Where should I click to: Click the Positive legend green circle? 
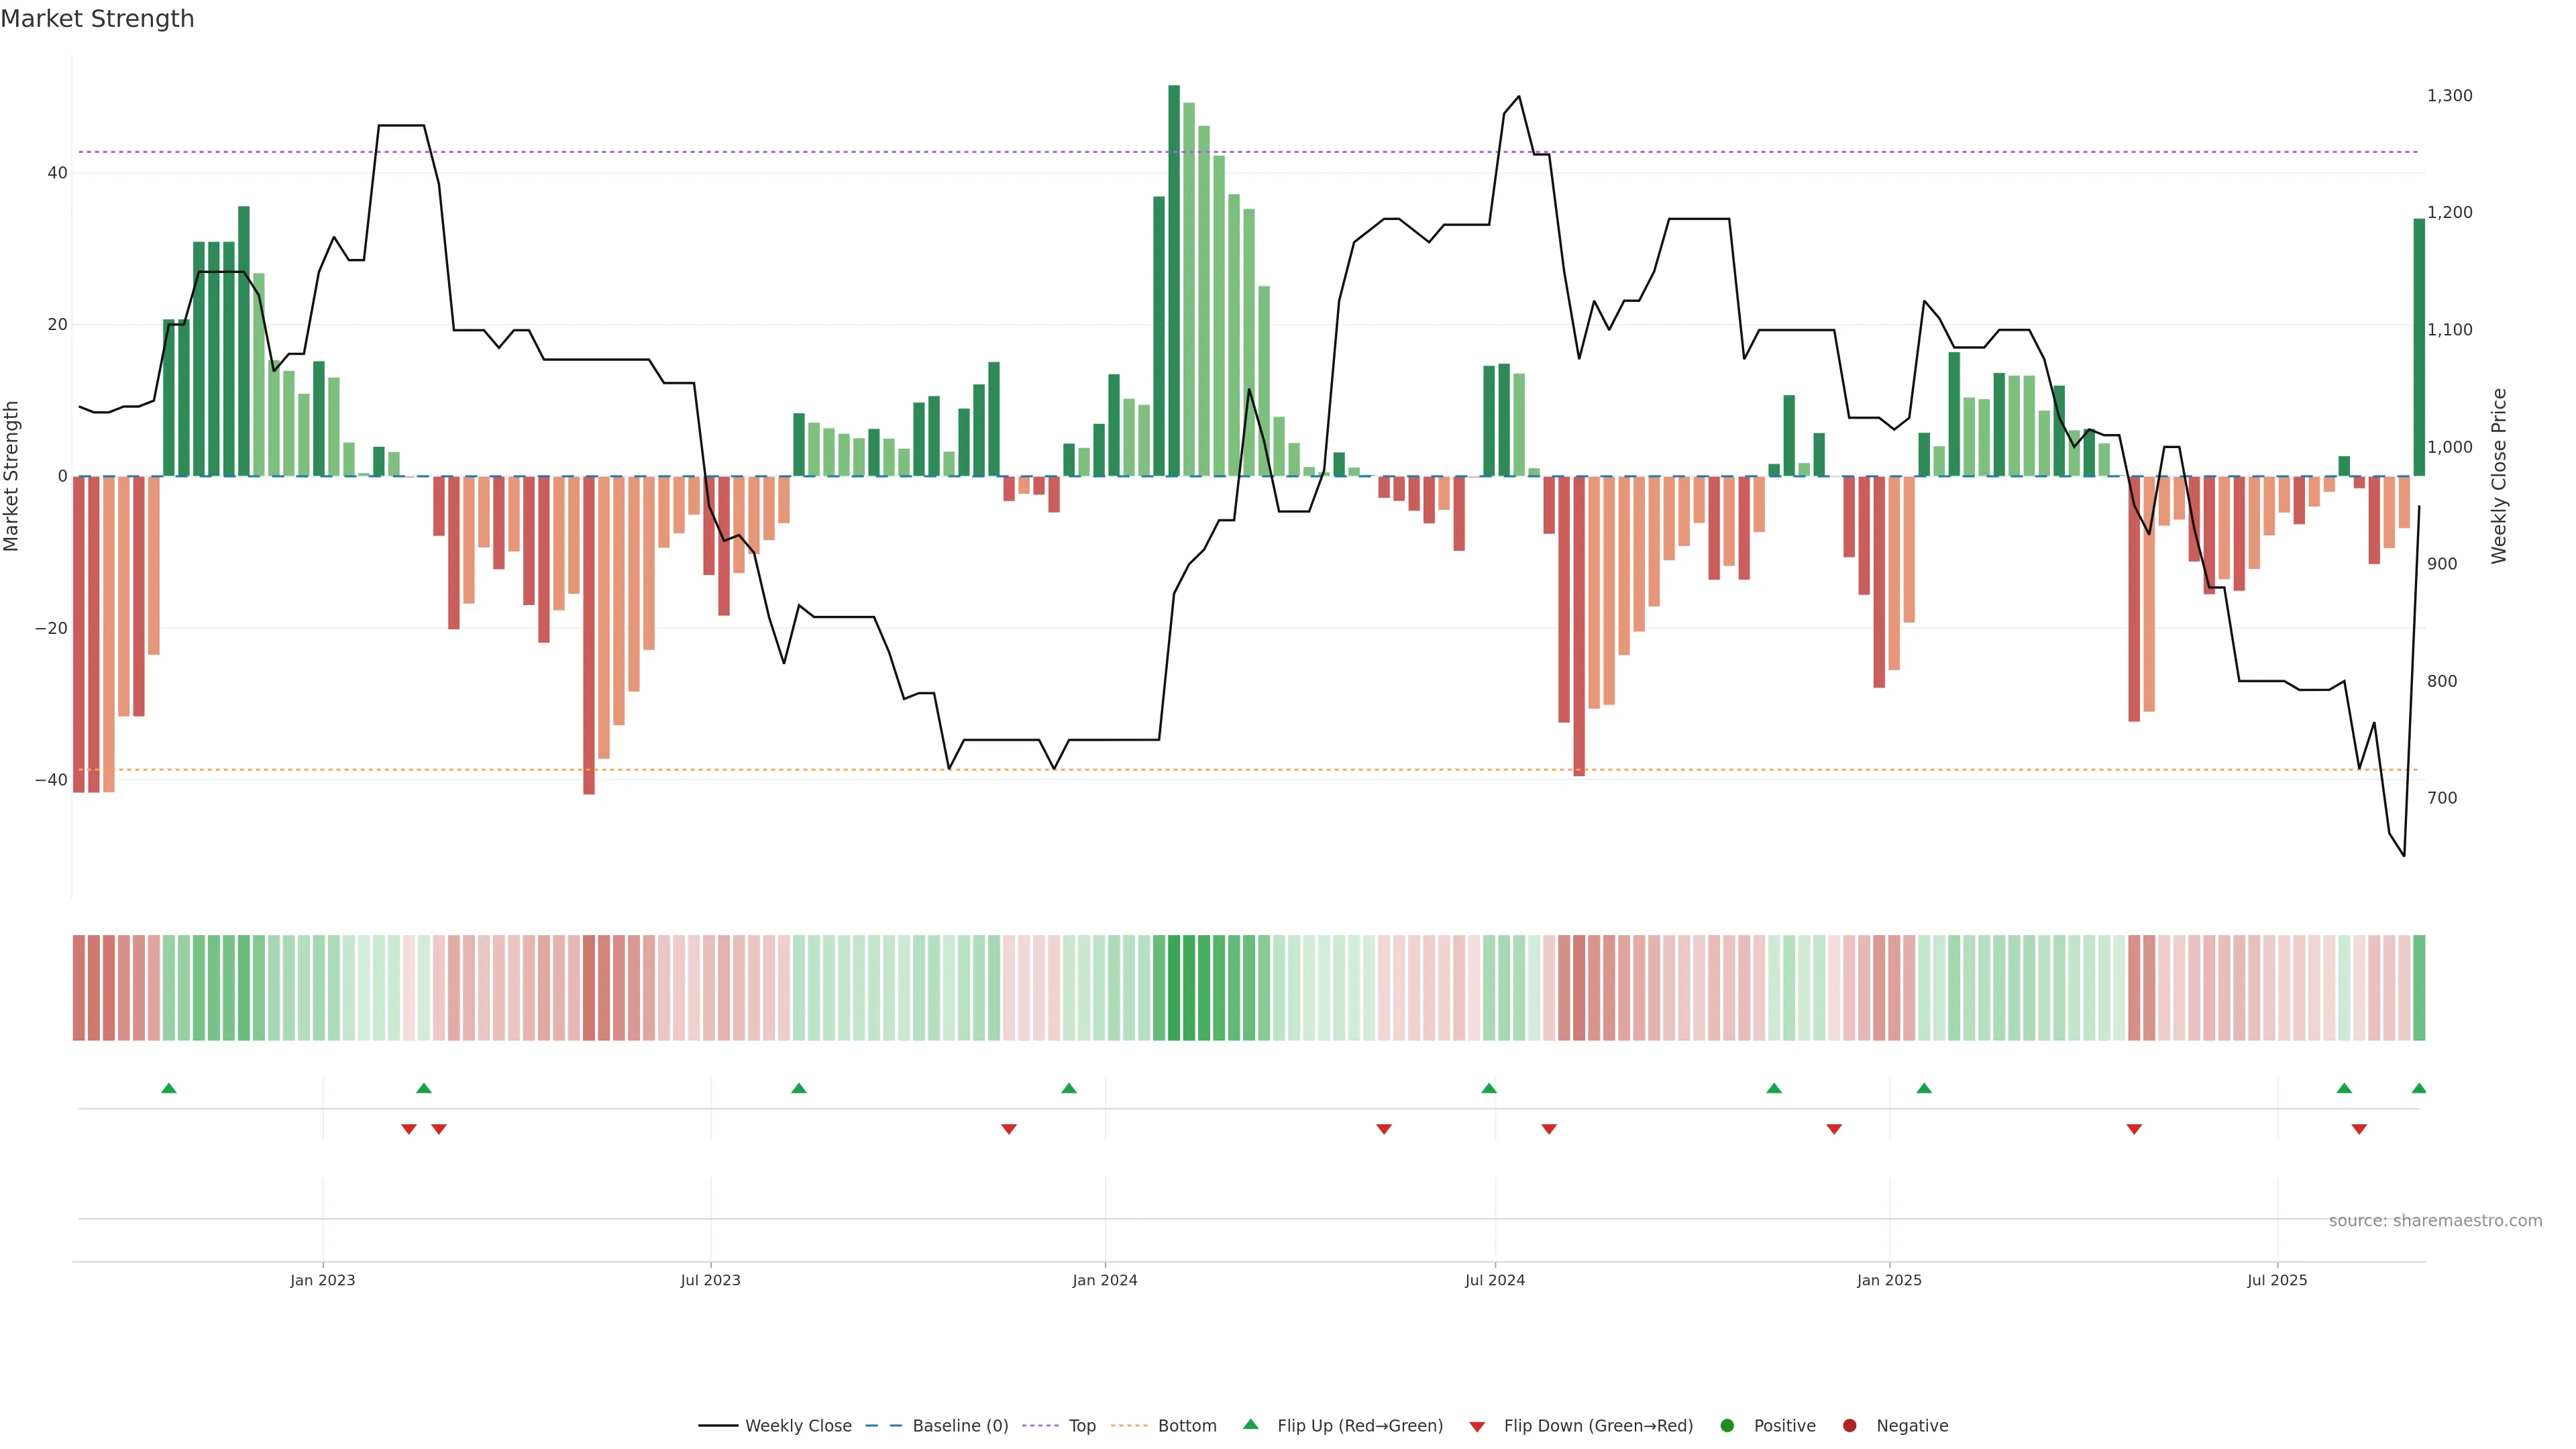[x=1727, y=1426]
